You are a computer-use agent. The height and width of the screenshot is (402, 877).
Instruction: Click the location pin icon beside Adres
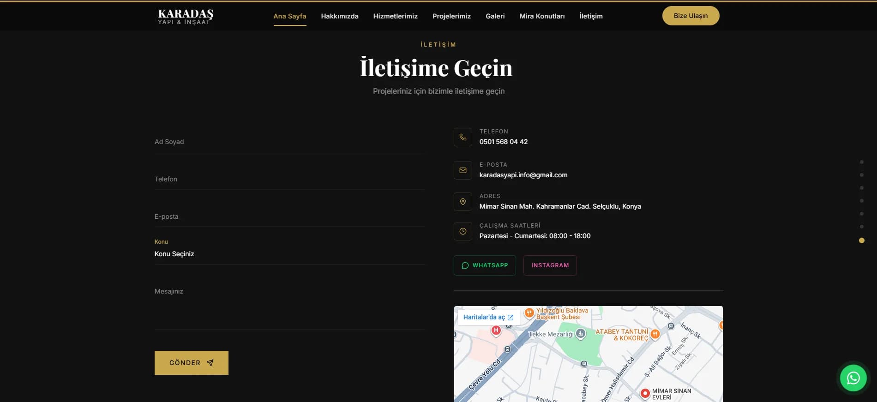463,202
